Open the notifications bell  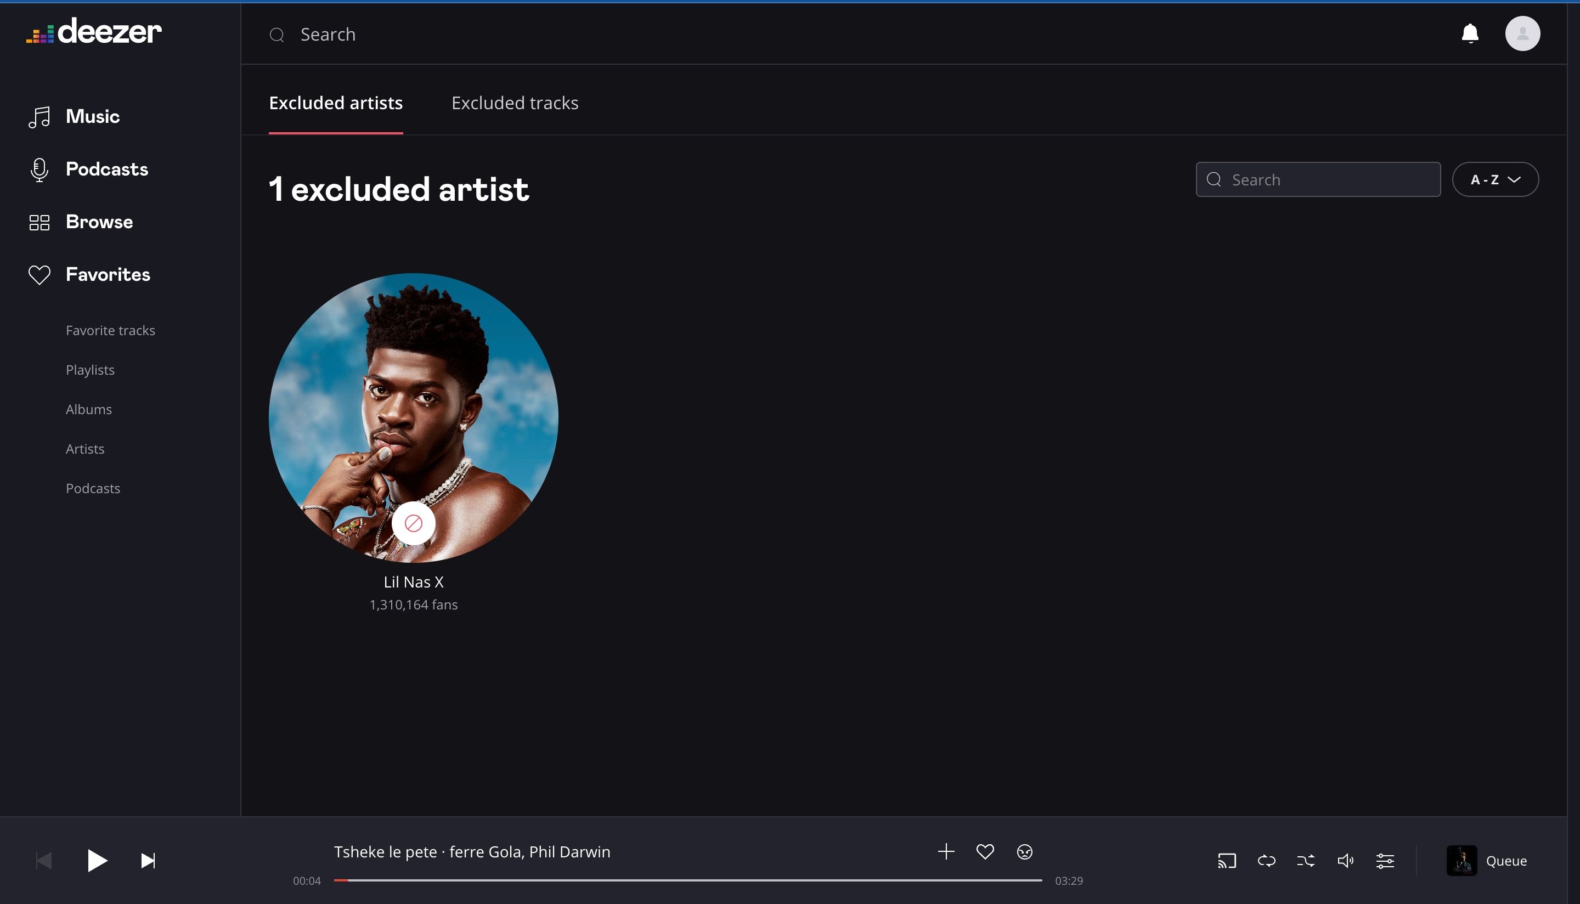click(1470, 33)
